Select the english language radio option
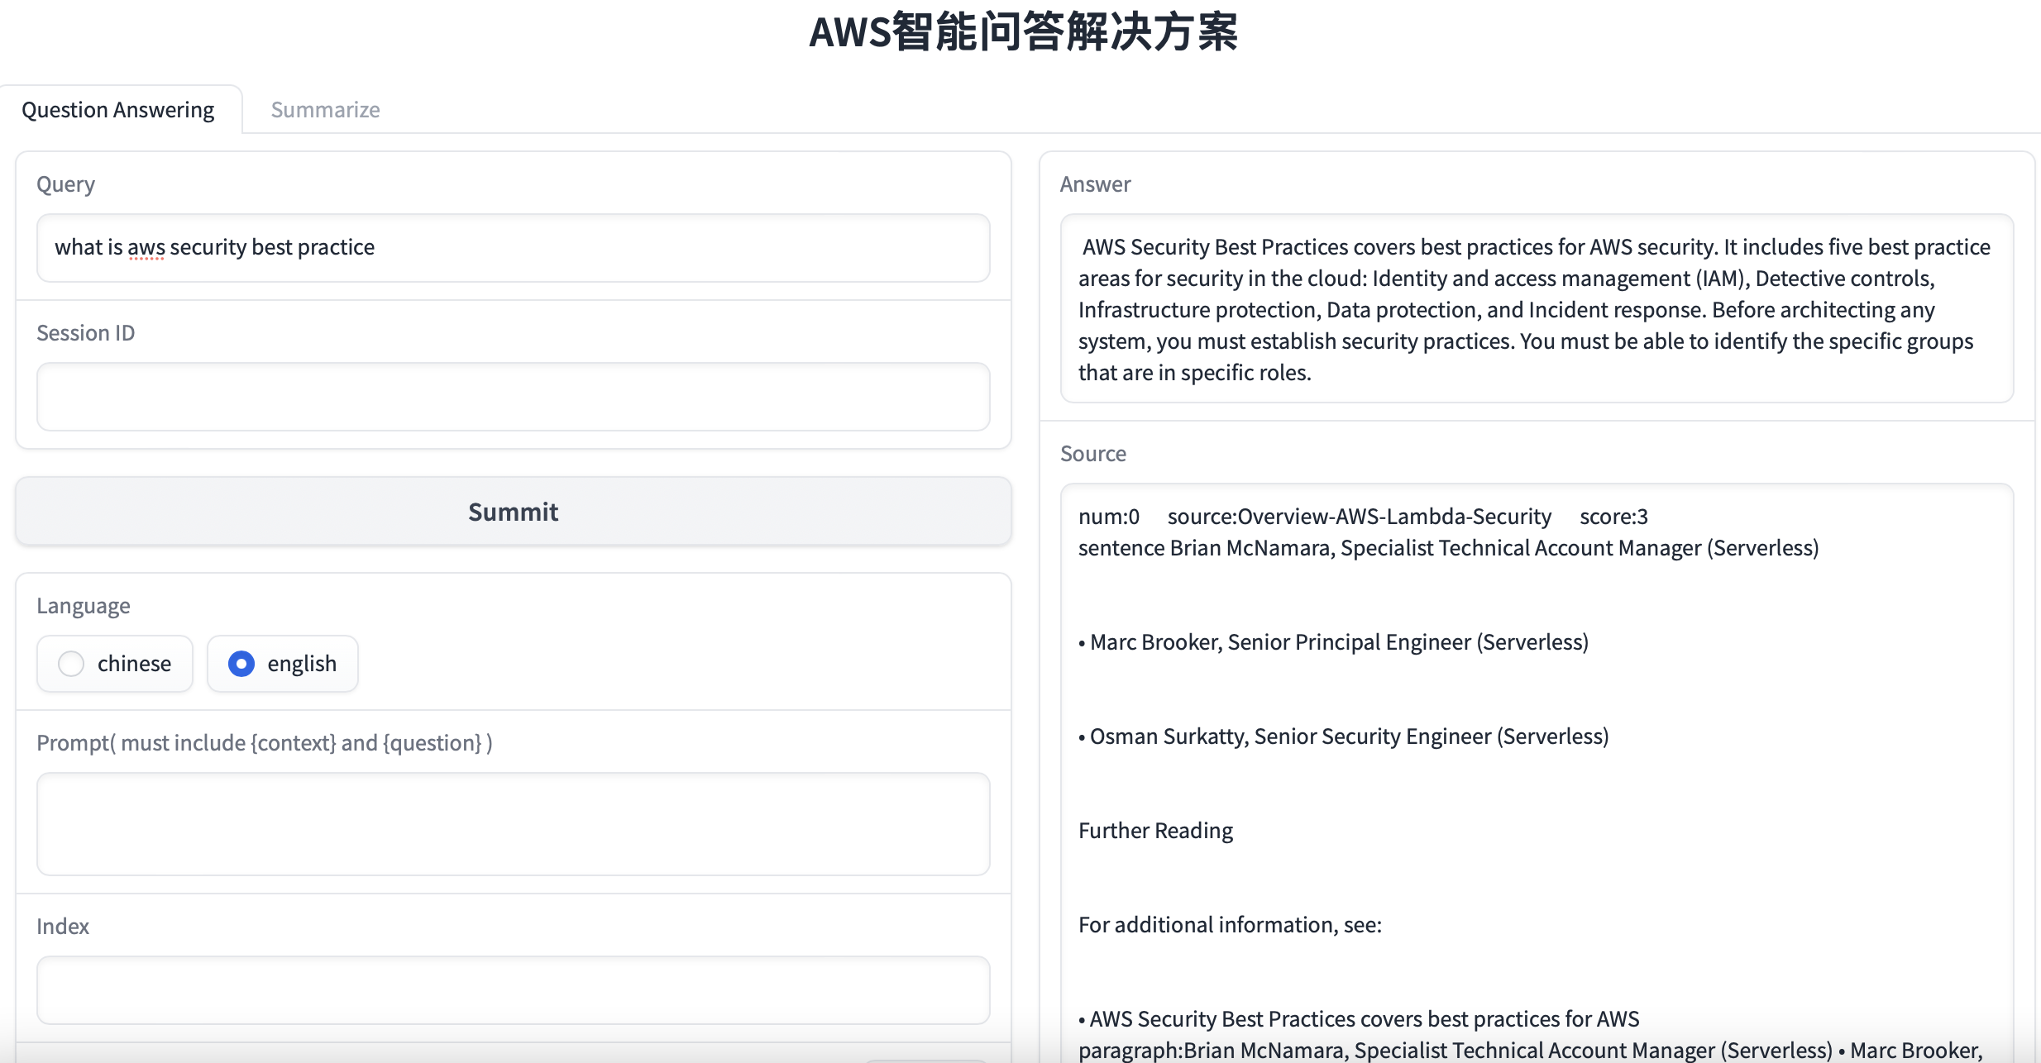 point(241,664)
